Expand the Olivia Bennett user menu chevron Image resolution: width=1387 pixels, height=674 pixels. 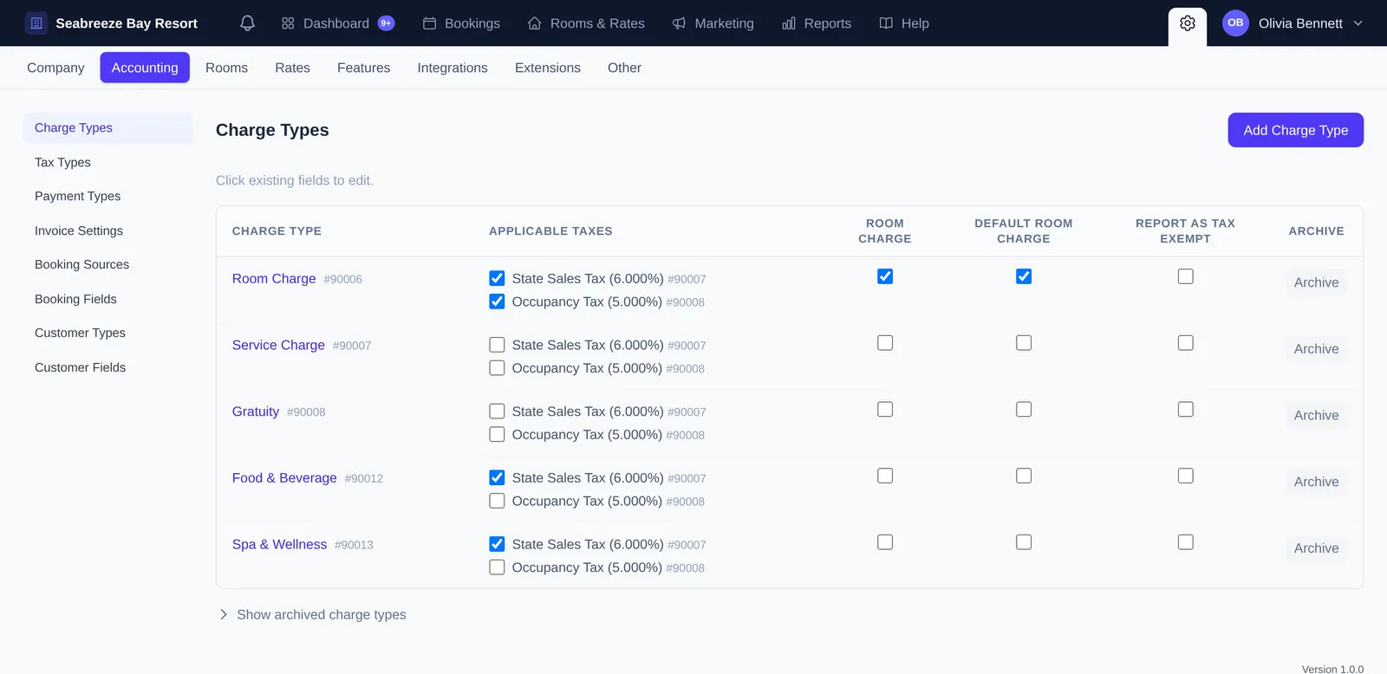pyautogui.click(x=1358, y=23)
